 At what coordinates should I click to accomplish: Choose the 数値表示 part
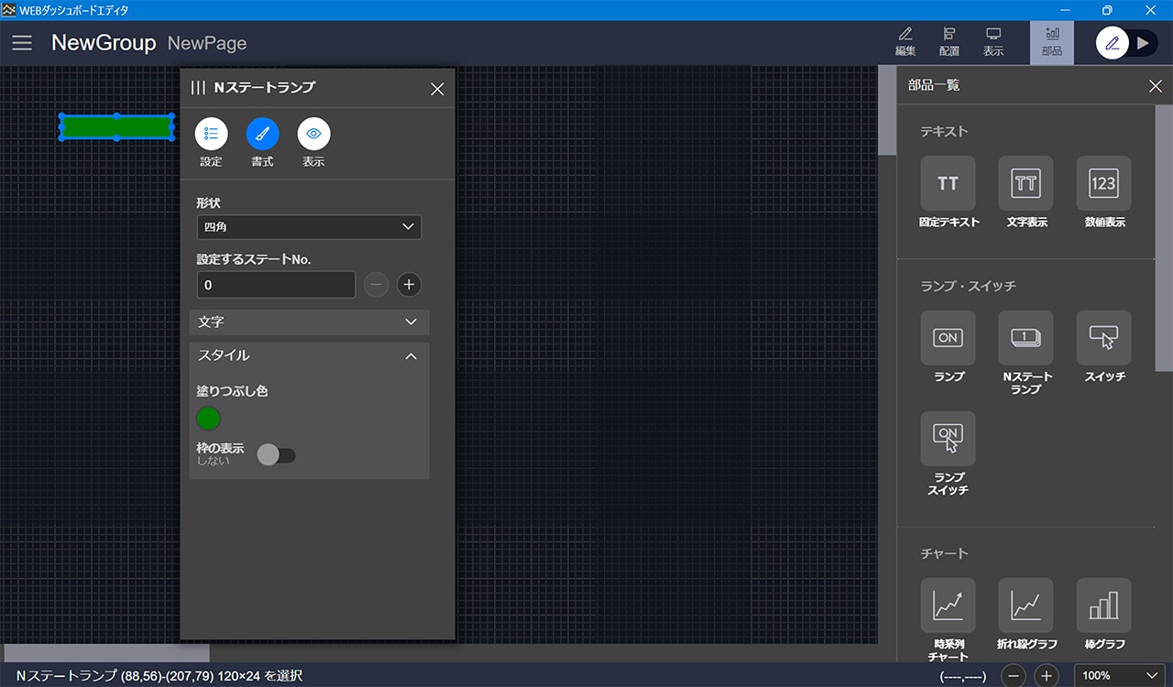[1103, 183]
